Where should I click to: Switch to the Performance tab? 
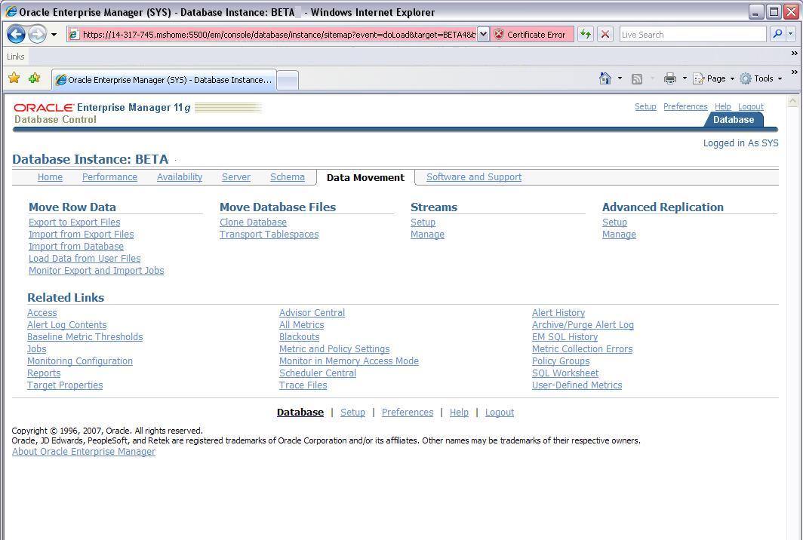point(109,177)
